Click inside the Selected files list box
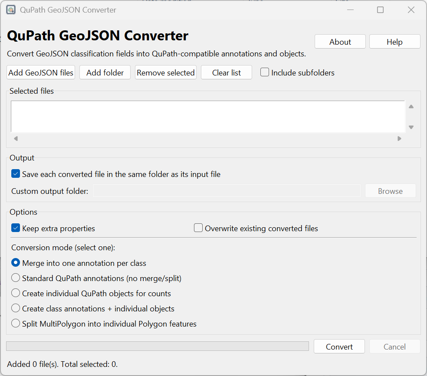Screen dimensions: 427x376 pos(208,117)
